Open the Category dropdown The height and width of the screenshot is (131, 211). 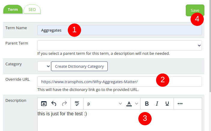(44, 66)
